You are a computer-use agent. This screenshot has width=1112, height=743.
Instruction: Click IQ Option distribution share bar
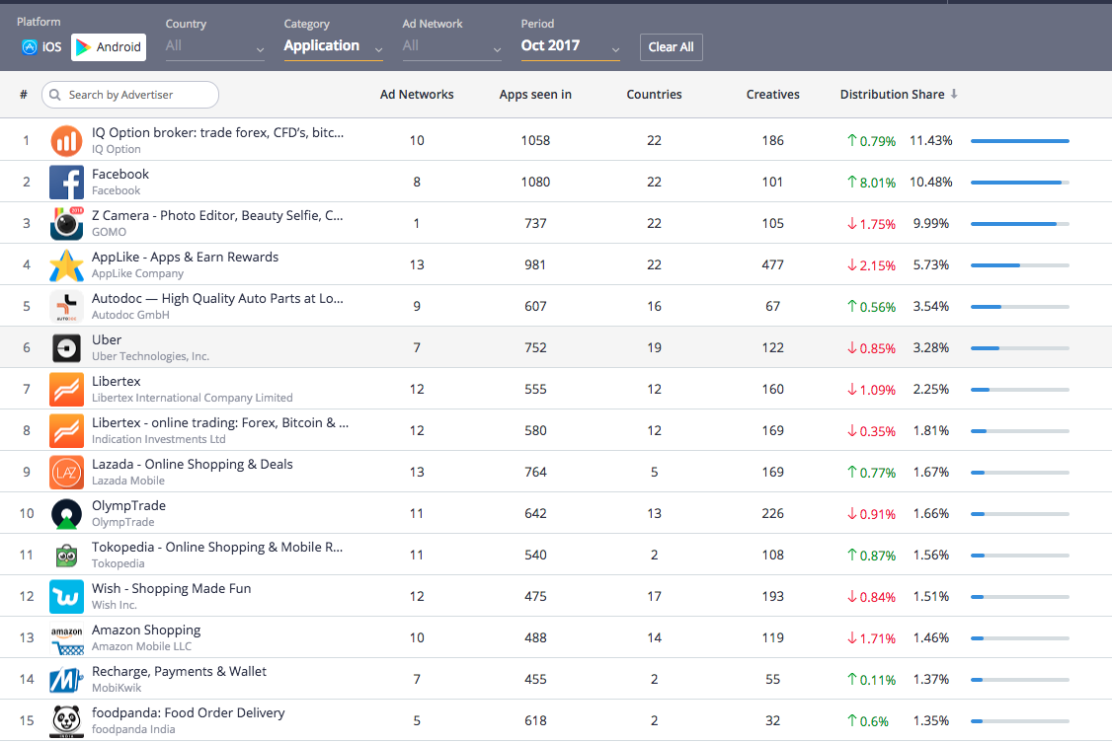[1020, 141]
